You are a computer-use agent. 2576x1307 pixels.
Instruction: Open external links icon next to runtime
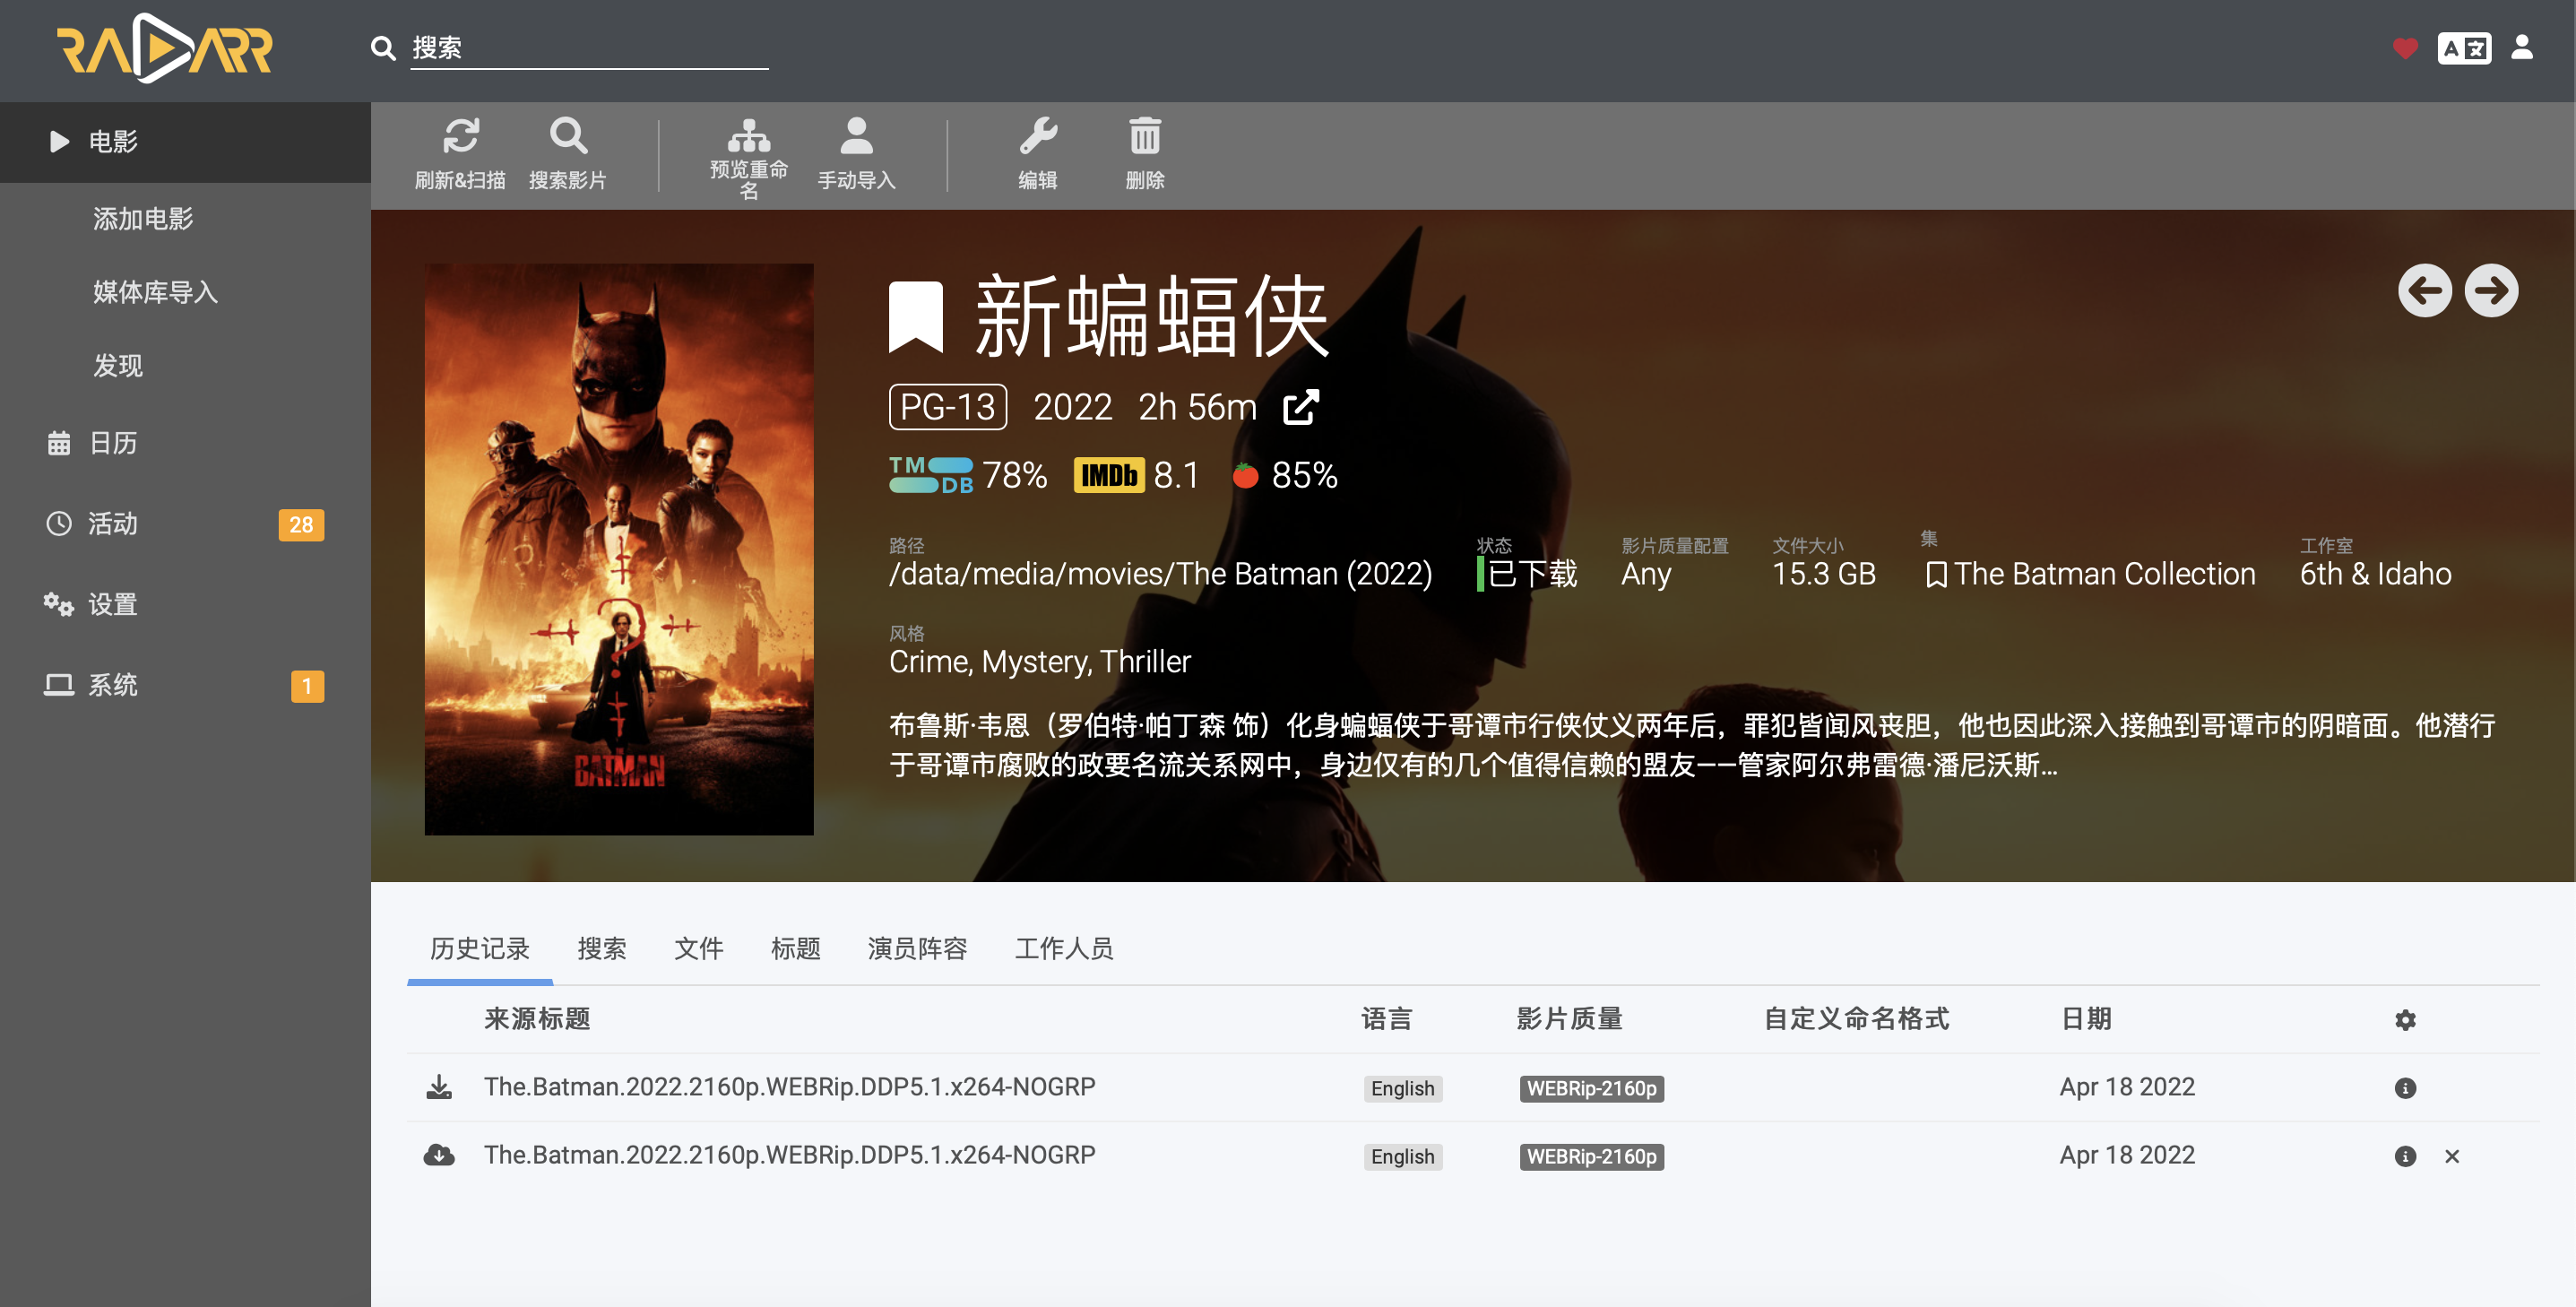[1301, 407]
